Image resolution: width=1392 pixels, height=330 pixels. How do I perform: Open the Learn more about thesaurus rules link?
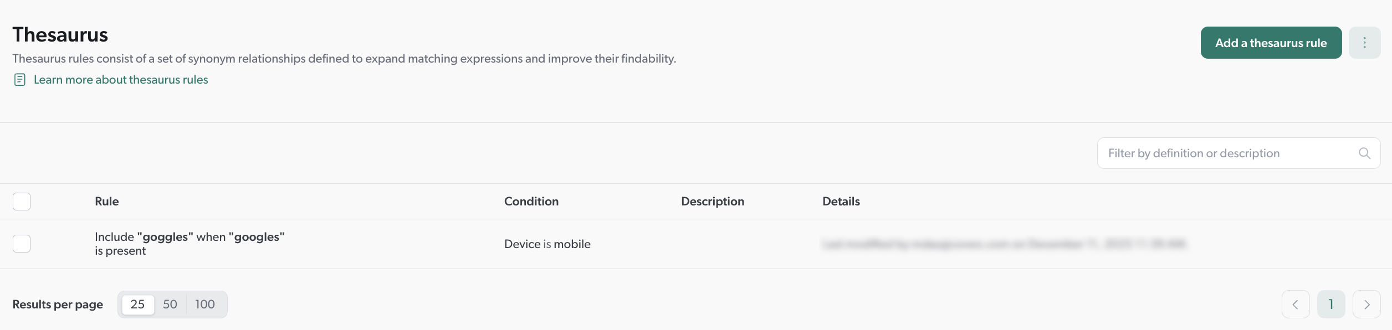coord(120,79)
